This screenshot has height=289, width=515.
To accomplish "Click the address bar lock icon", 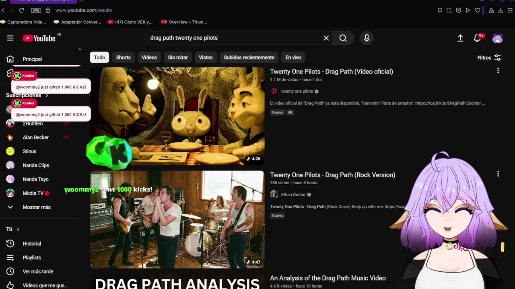I will (x=48, y=10).
